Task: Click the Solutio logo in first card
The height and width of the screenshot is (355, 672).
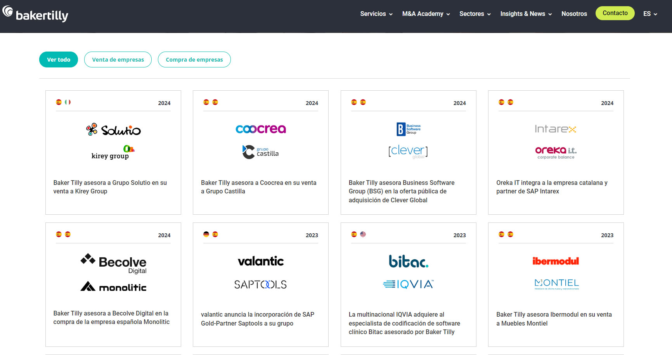Action: point(113,130)
